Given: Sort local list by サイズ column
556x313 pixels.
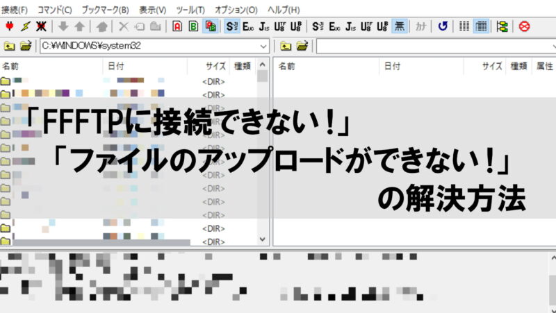Looking at the screenshot, I should [208, 66].
